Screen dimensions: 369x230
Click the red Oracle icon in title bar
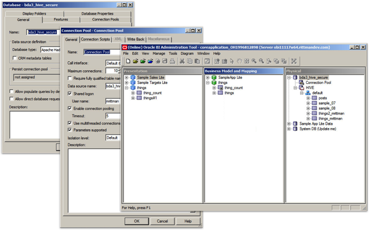pos(125,47)
